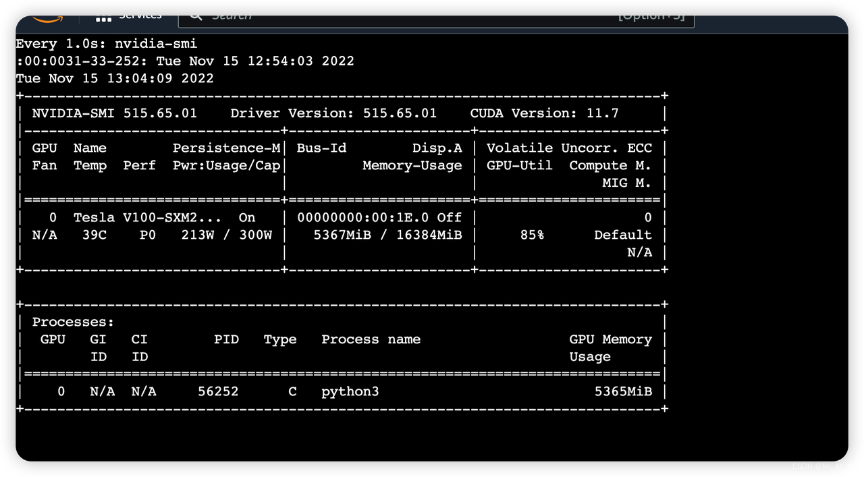This screenshot has height=477, width=864.
Task: Click the "Processes:" section title
Action: pos(74,322)
